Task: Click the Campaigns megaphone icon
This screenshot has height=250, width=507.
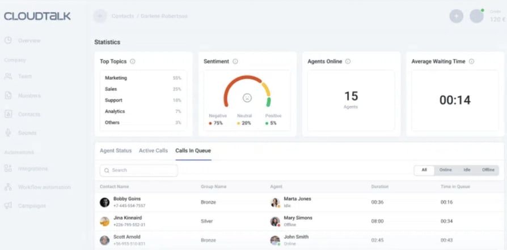Action: [8, 205]
